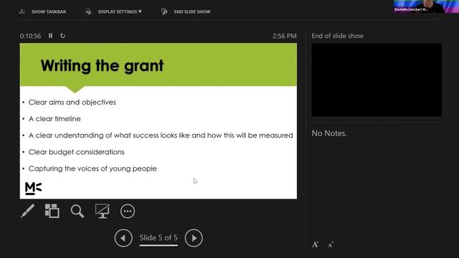Click the 'End of slide show' label
Image resolution: width=459 pixels, height=258 pixels.
[x=338, y=36]
